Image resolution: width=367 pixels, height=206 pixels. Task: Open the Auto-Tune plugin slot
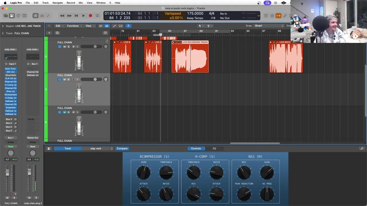(x=10, y=69)
